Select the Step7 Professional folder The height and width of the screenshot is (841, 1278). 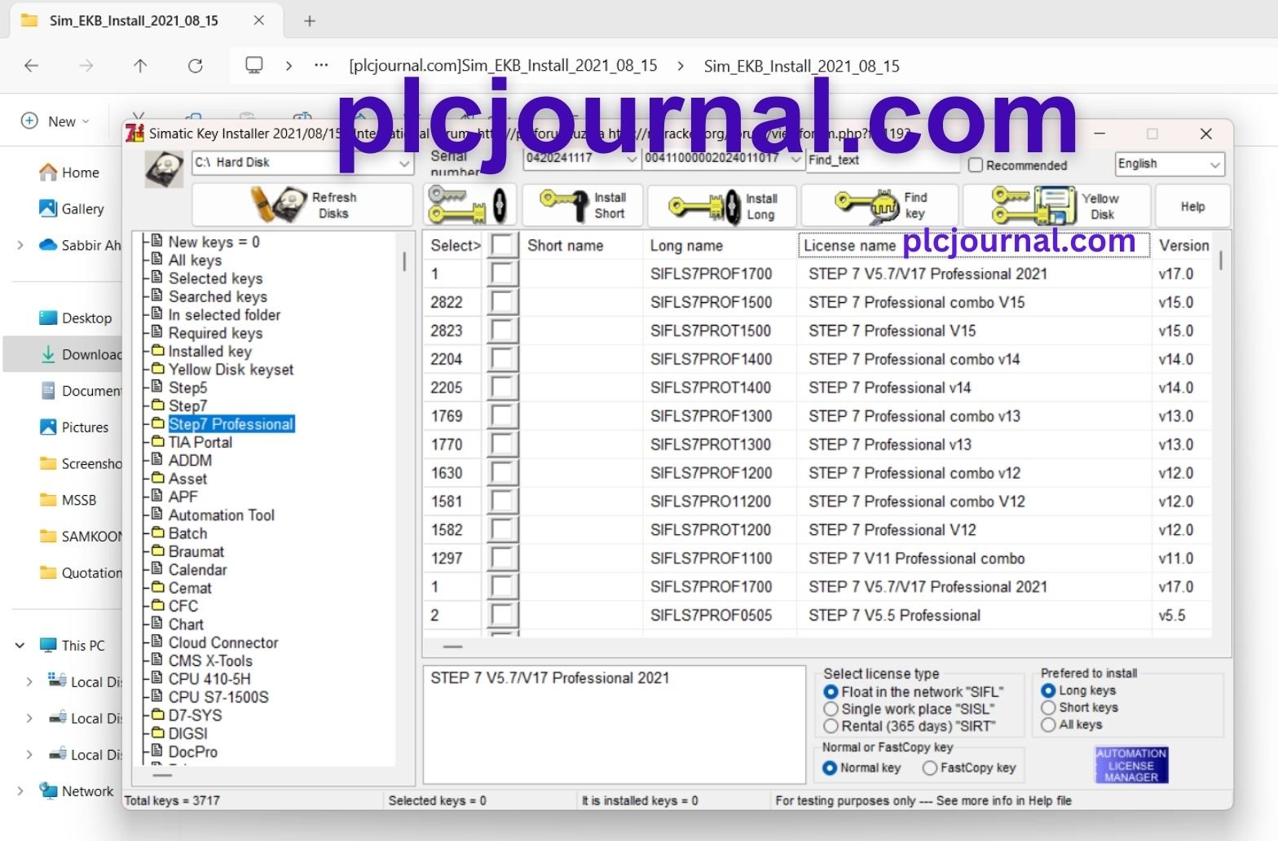click(x=231, y=424)
